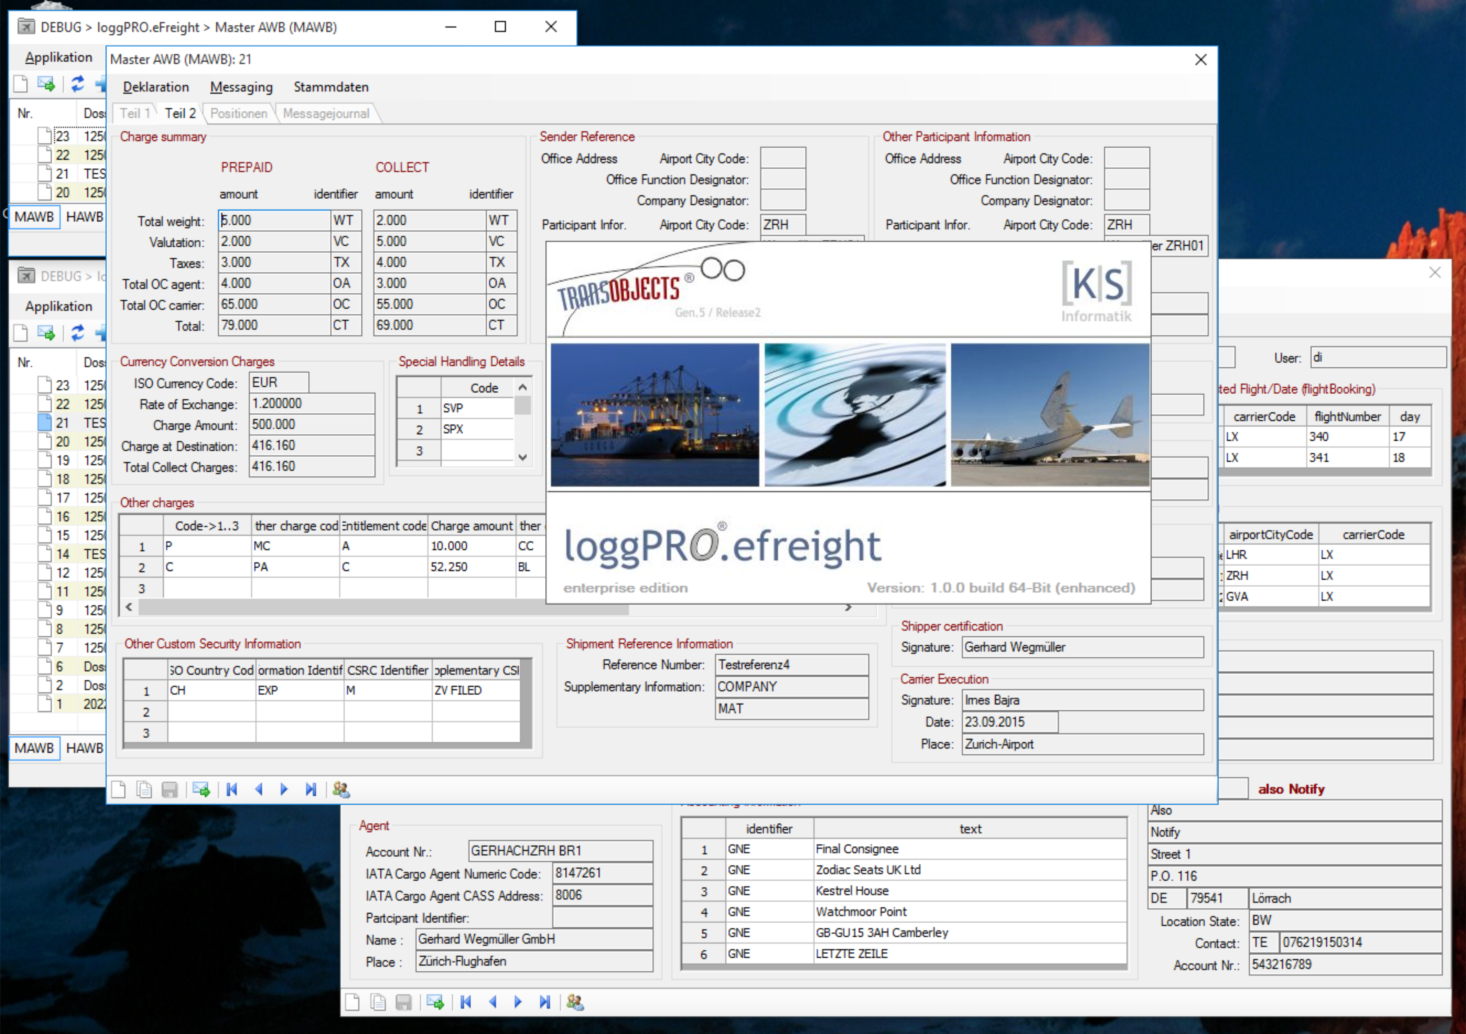Click Shipper certification Signature field
The width and height of the screenshot is (1466, 1034).
tap(1083, 648)
